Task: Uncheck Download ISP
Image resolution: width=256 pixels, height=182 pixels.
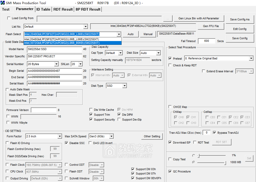Action: (x=170, y=142)
